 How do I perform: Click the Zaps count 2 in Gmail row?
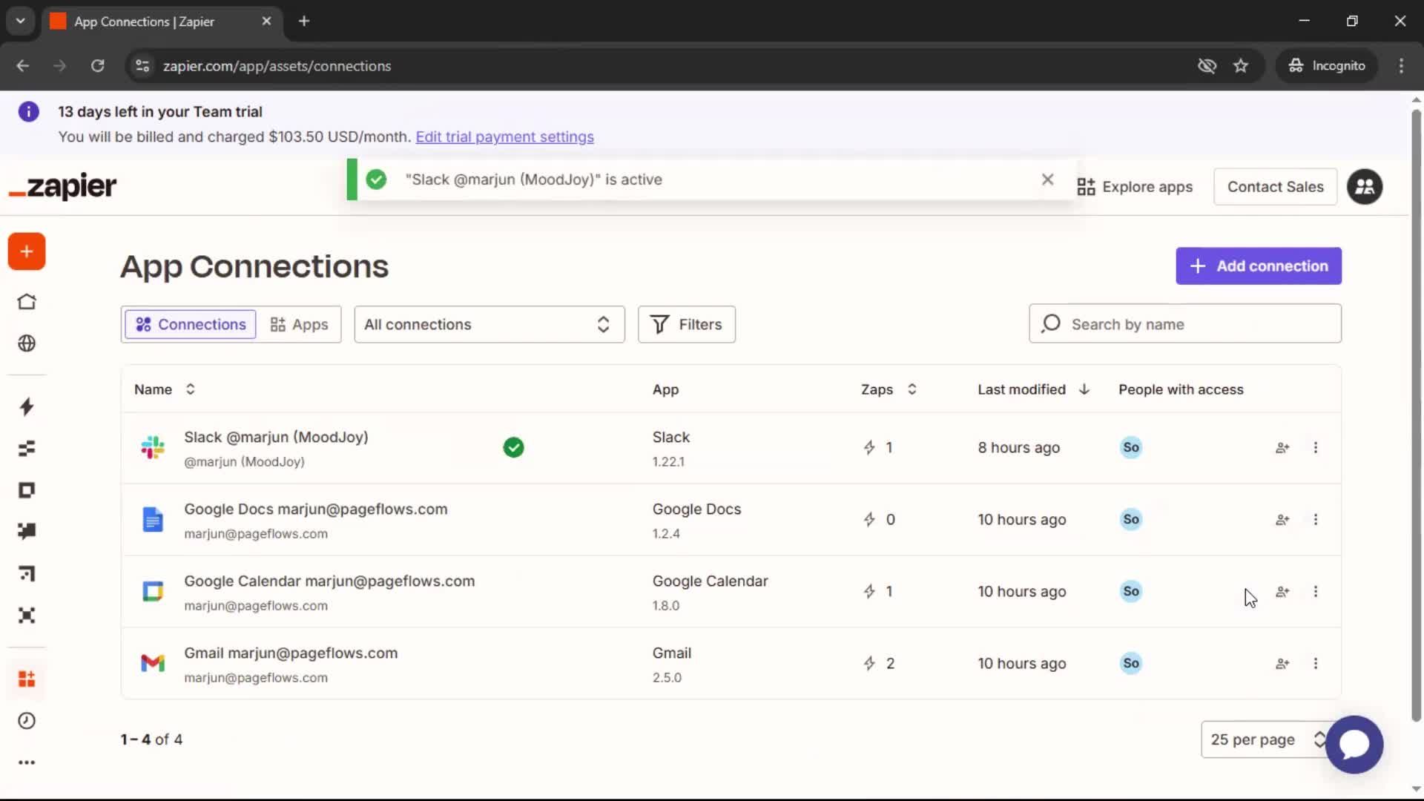879,664
